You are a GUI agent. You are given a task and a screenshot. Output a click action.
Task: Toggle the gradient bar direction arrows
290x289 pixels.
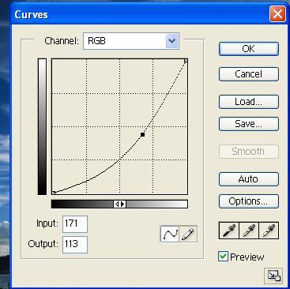coord(119,204)
